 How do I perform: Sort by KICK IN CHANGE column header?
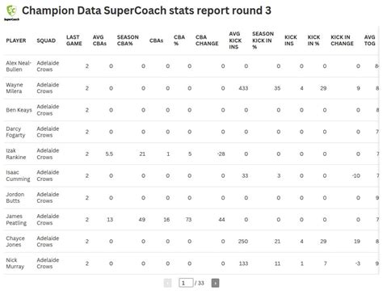(x=342, y=40)
